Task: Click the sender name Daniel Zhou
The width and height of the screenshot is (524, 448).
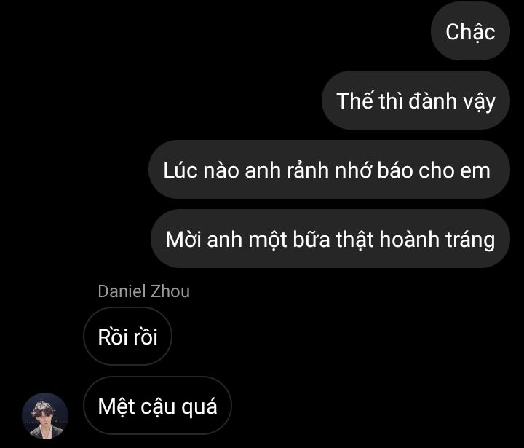Action: (x=143, y=291)
